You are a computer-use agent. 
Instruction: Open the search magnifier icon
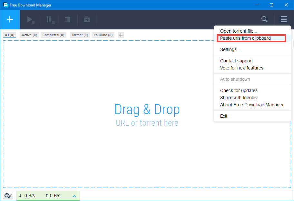[x=264, y=19]
